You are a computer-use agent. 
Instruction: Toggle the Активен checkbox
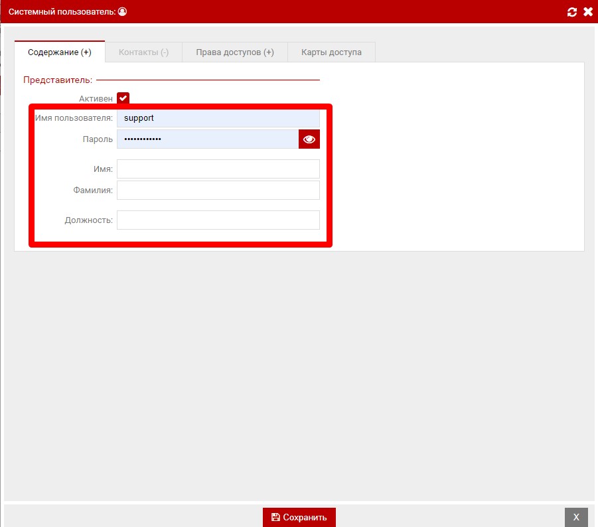click(x=123, y=98)
